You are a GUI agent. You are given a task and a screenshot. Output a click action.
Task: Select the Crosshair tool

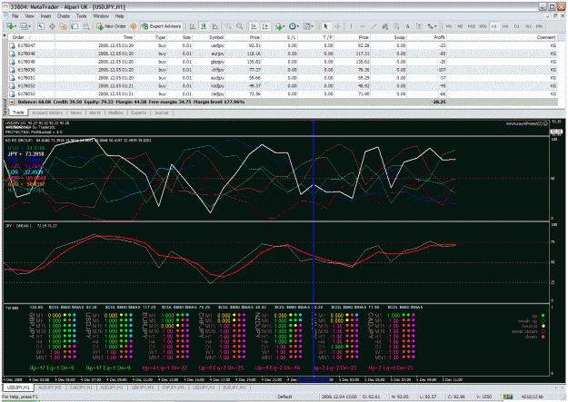click(337, 26)
